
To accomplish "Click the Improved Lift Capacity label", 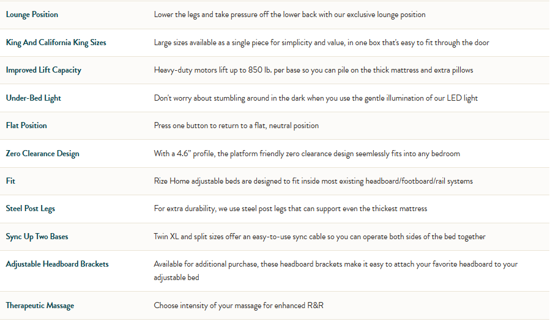I will 43,70.
